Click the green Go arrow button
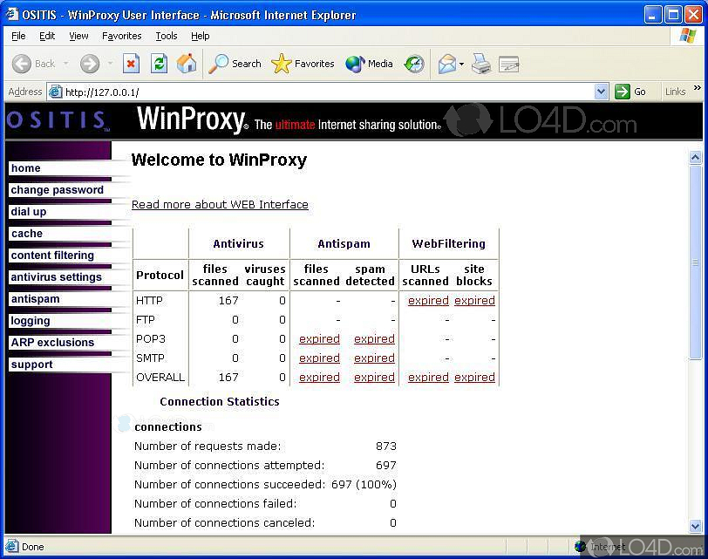 pos(623,92)
